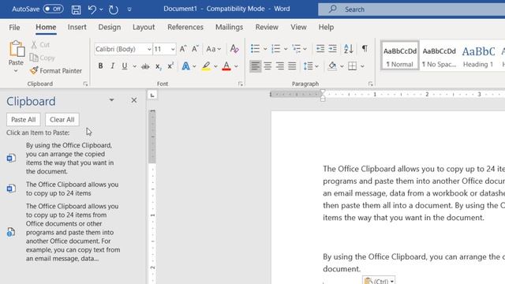Toggle superscript formatting
505x284 pixels.
click(x=170, y=65)
